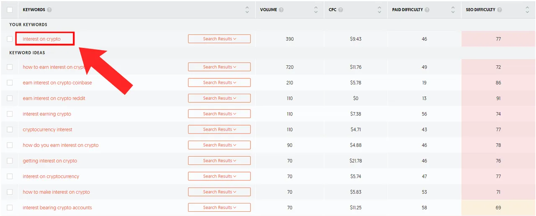Sort by Volume using the sort arrows

(316, 10)
